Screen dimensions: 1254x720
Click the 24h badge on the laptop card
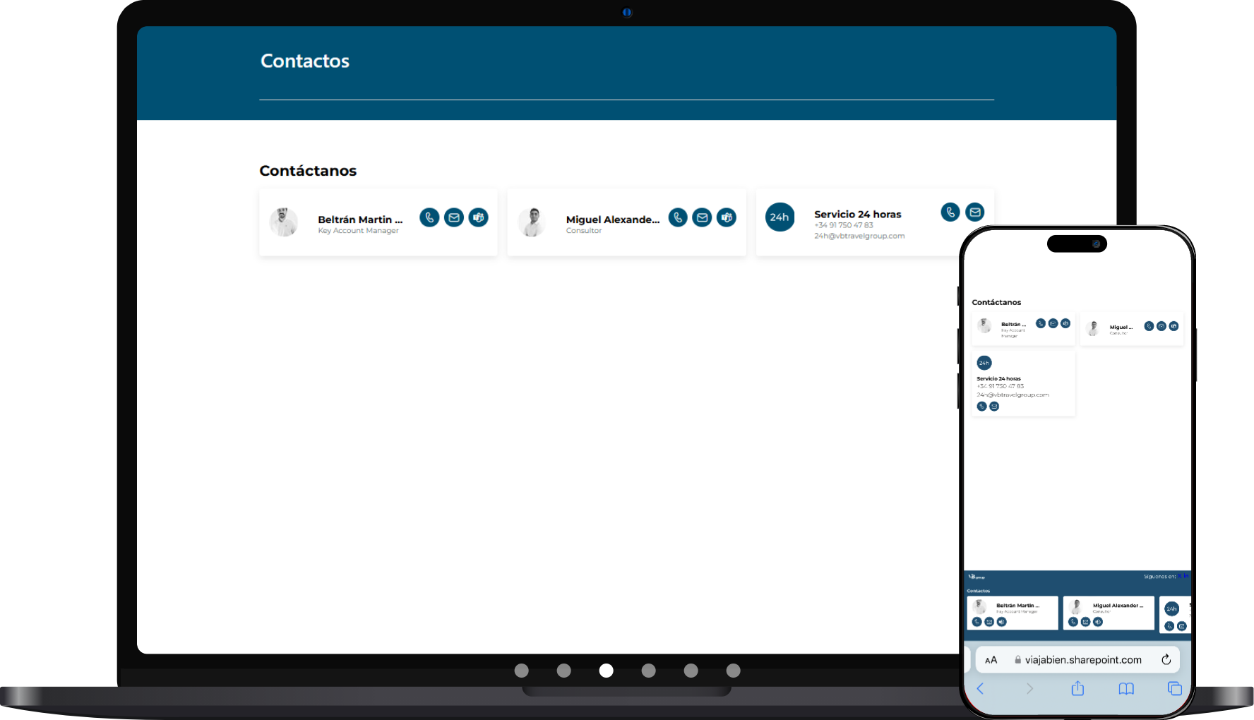[780, 217]
